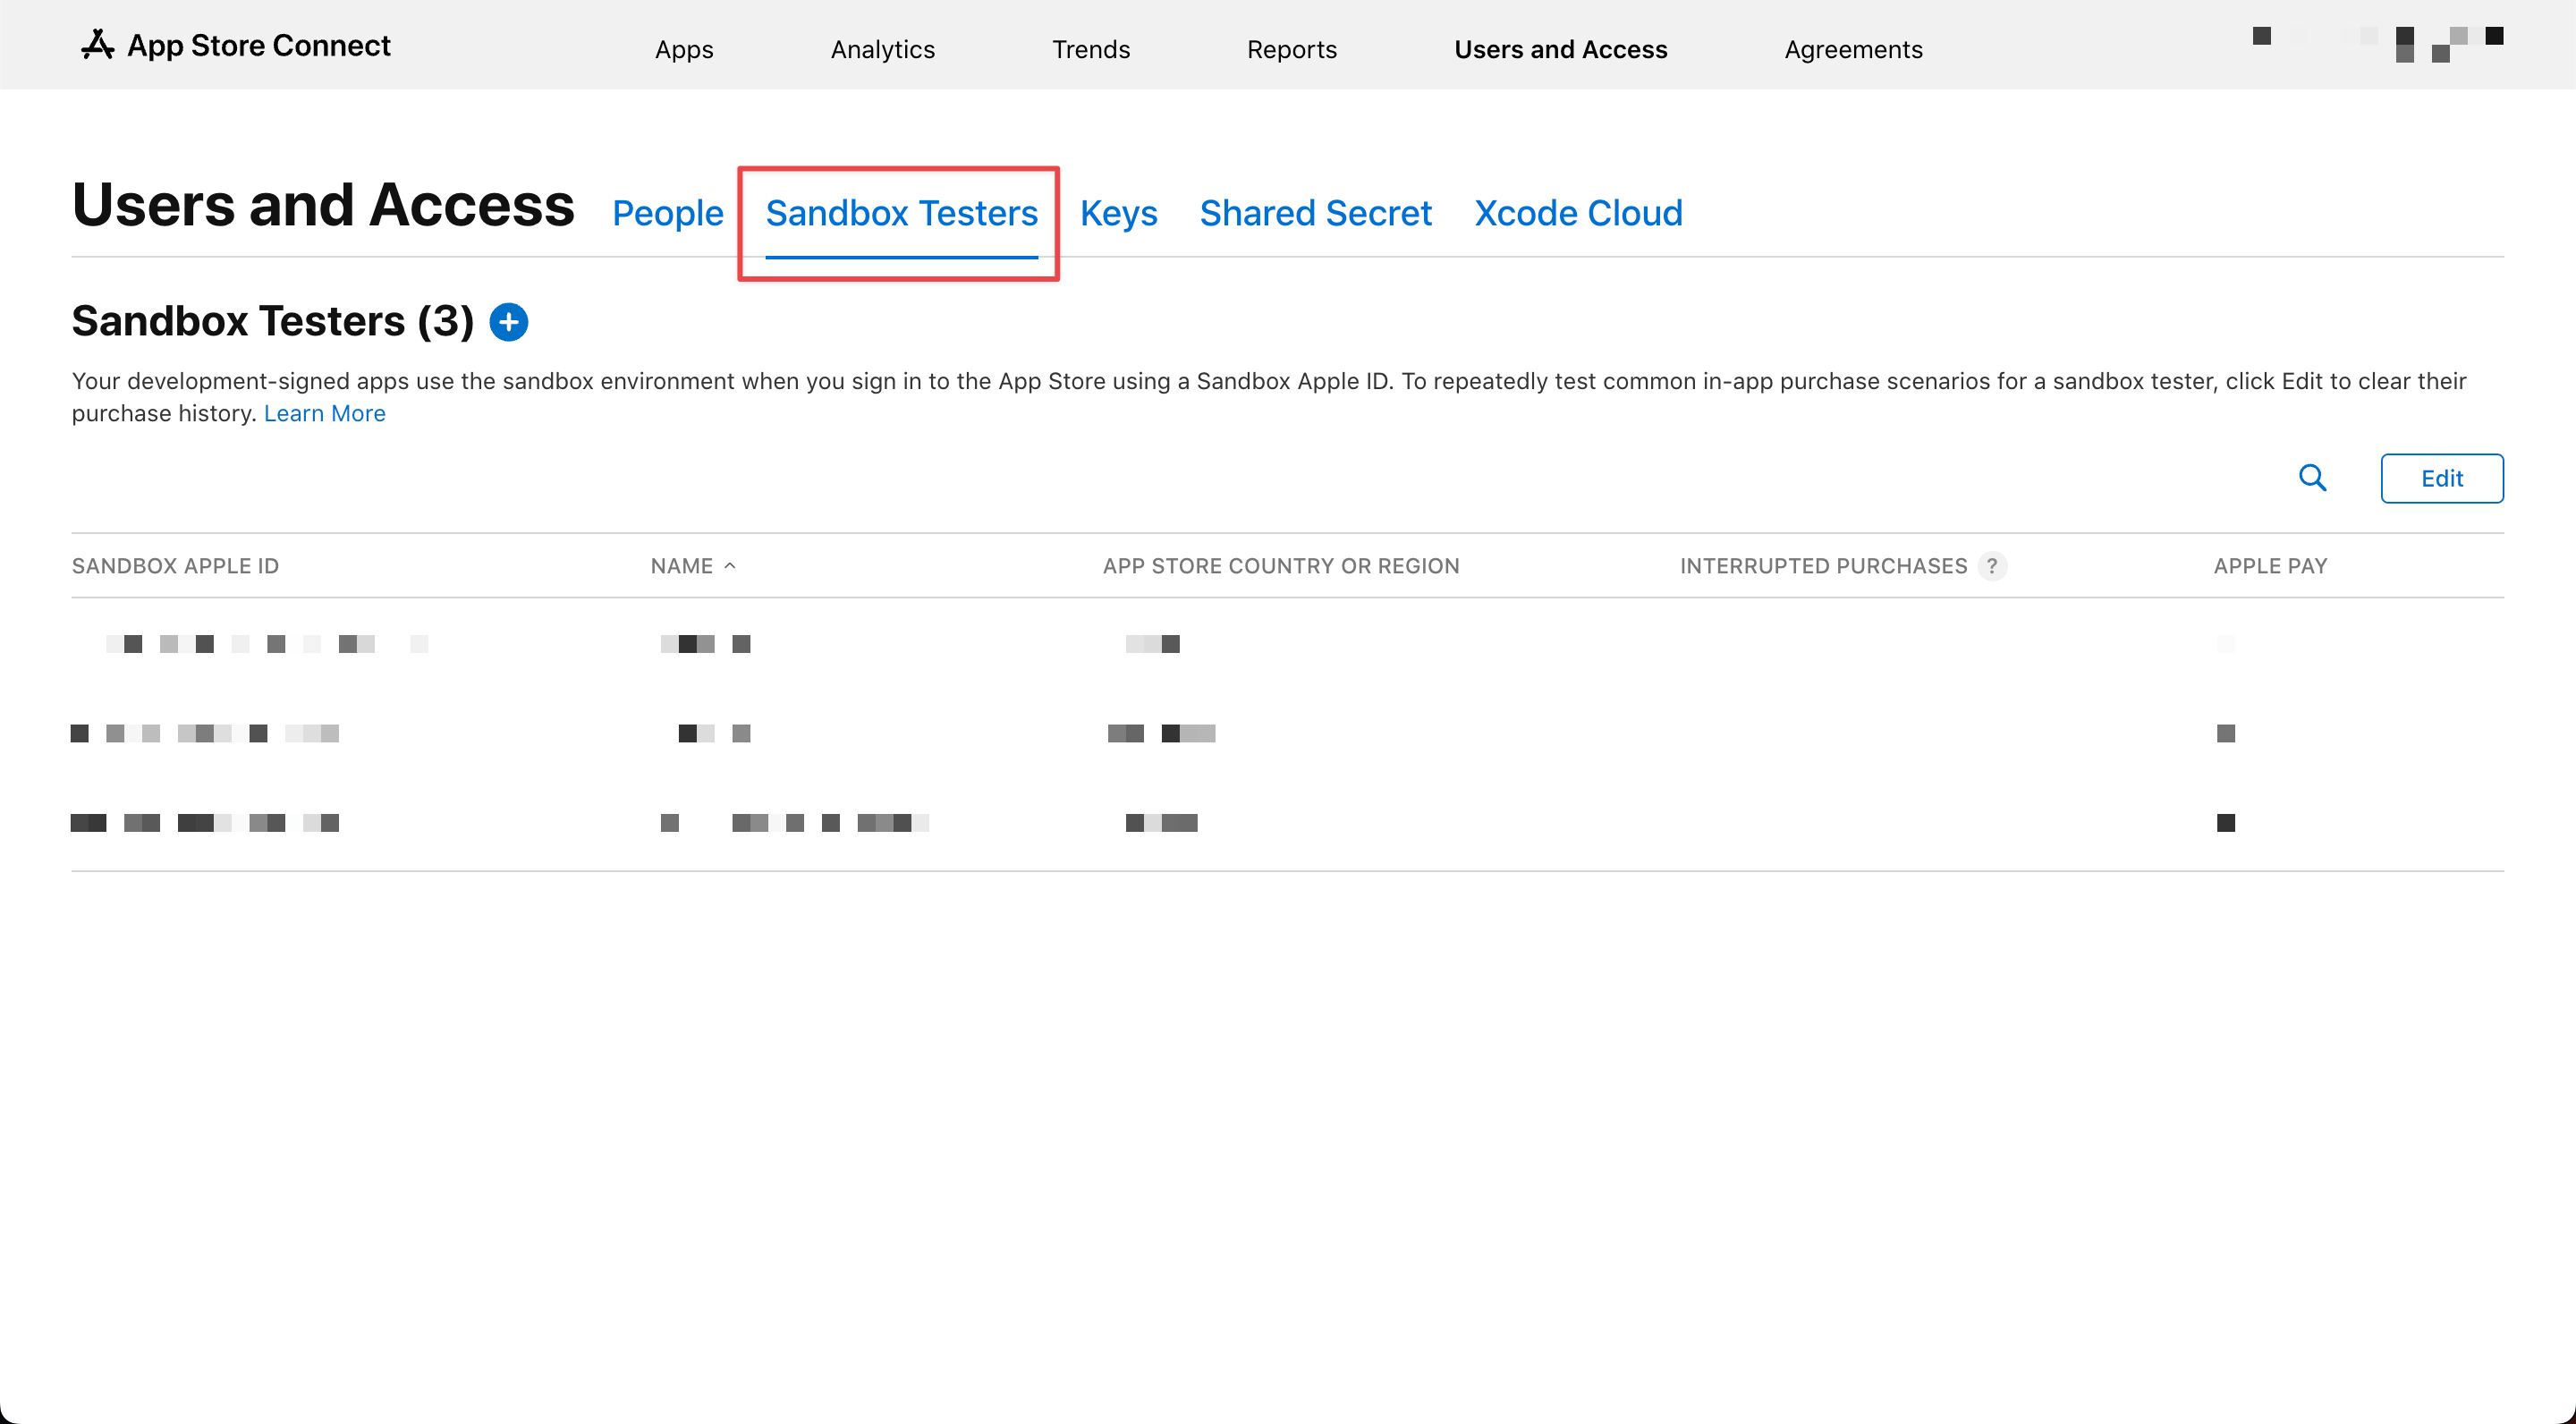Open the Xcode Cloud tab
Screen dimensions: 2576x1424
1578,213
